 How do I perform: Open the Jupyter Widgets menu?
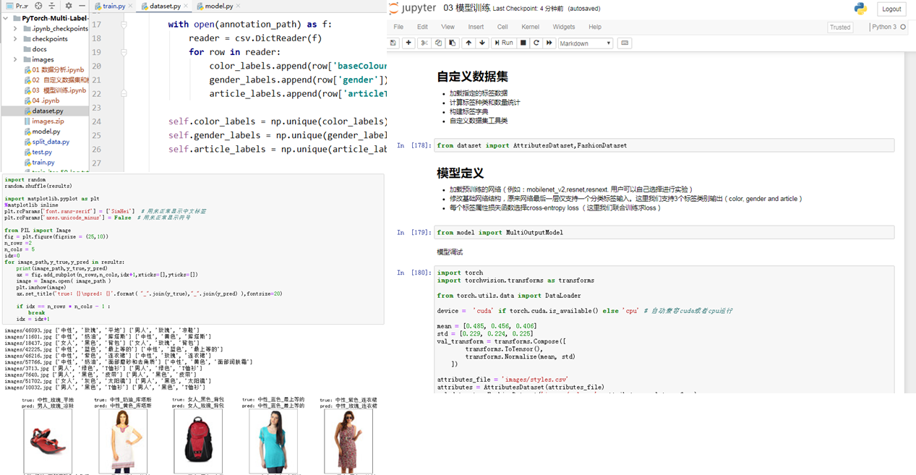point(563,27)
